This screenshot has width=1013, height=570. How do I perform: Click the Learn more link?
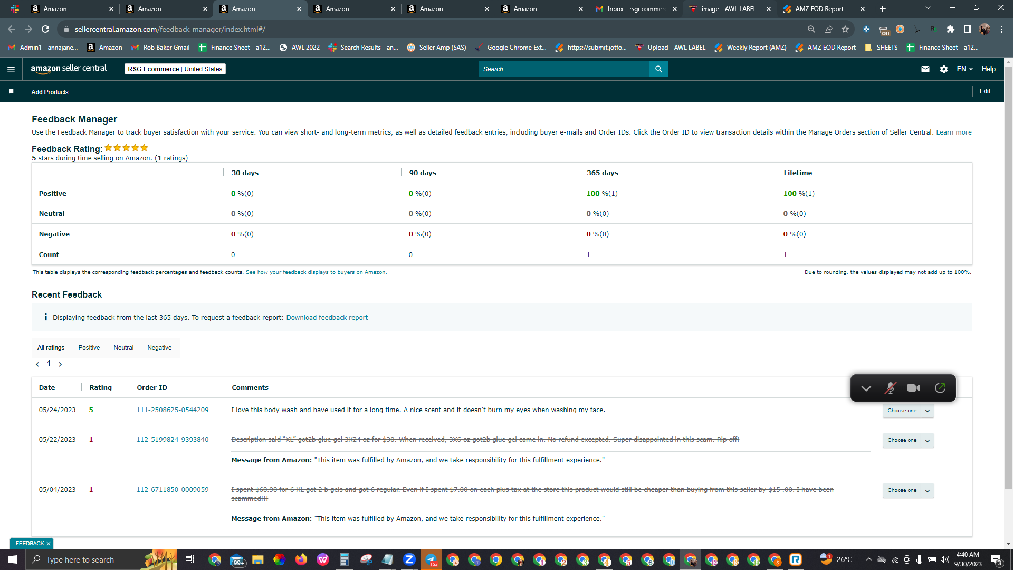(x=954, y=132)
